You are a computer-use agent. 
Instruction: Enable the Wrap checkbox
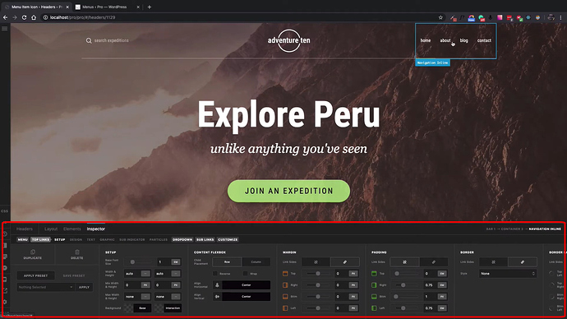245,274
